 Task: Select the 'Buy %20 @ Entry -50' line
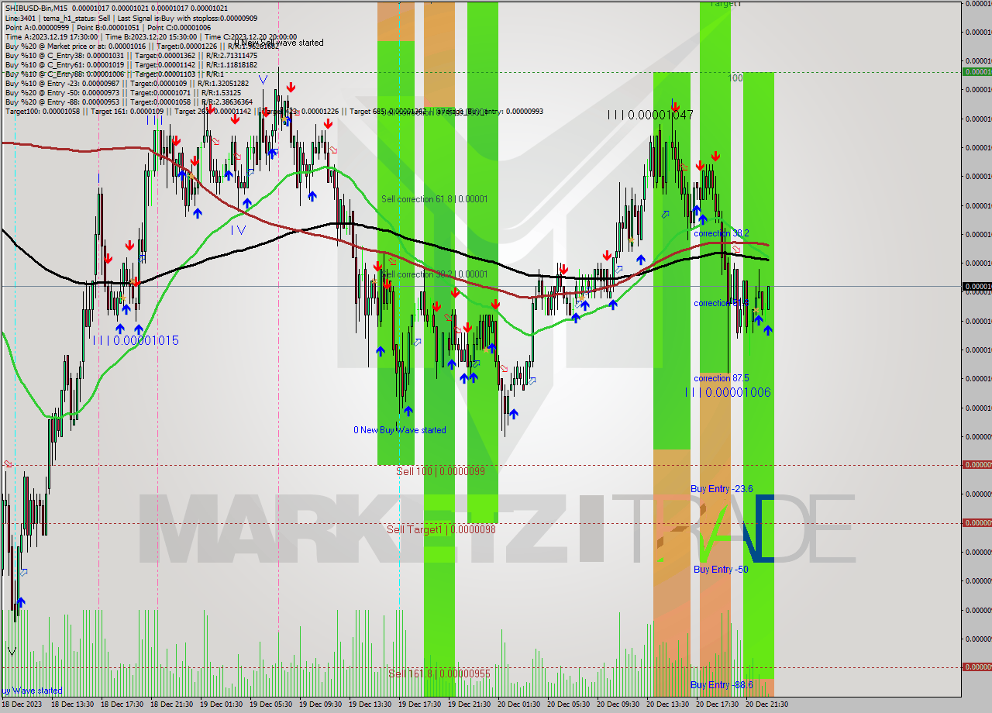(123, 92)
